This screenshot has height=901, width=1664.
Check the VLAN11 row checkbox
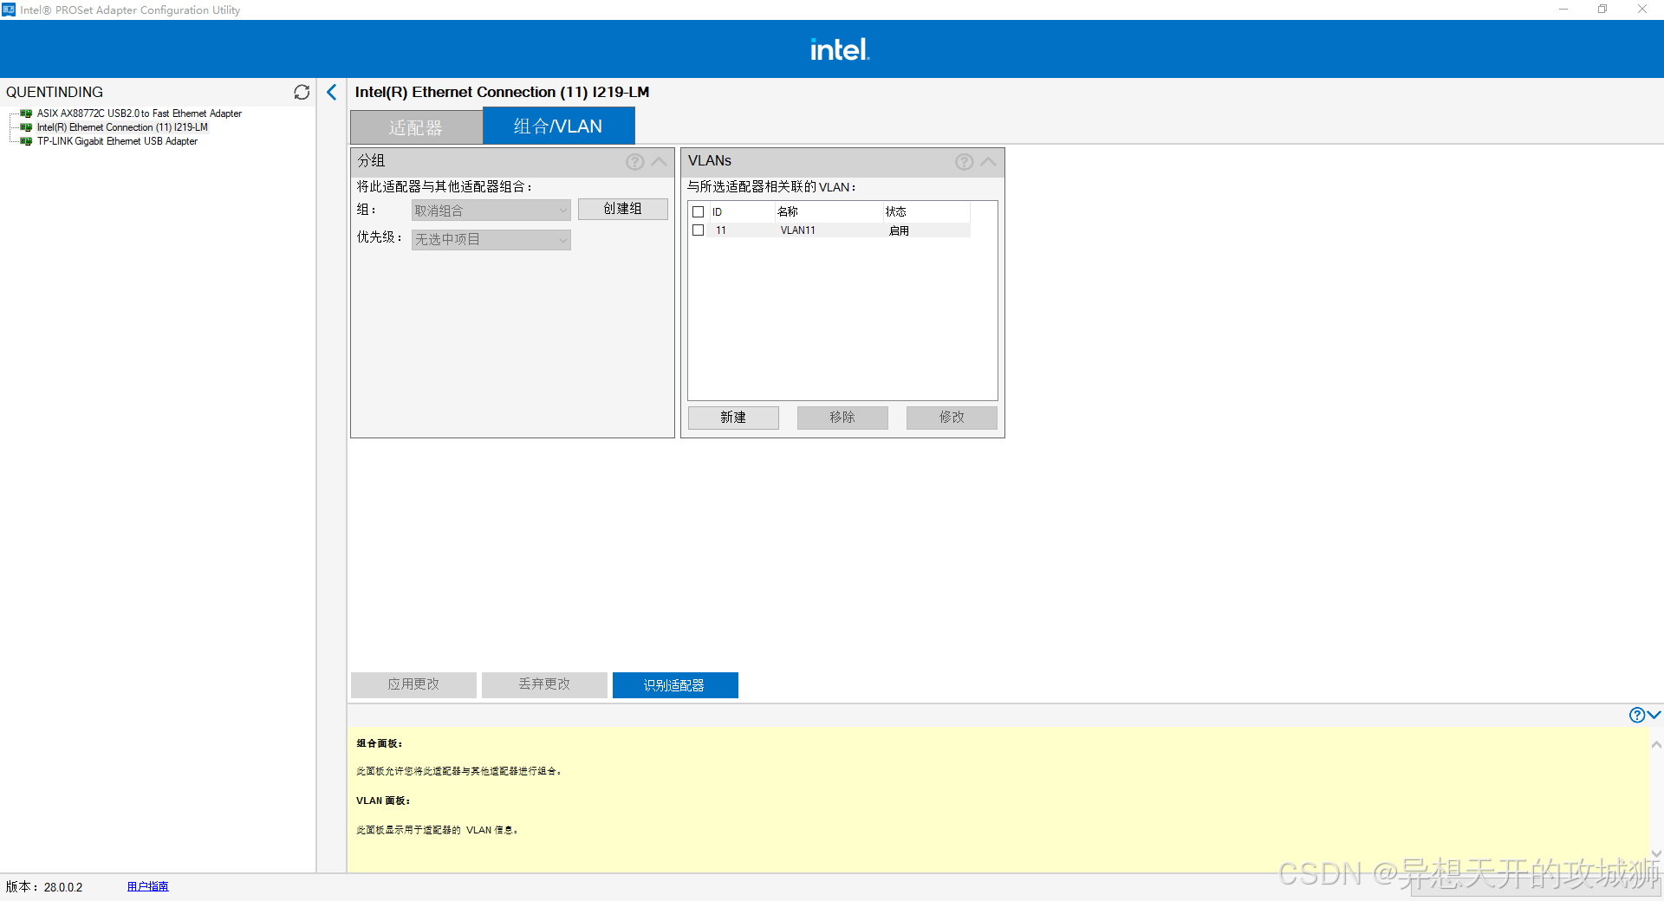pos(699,230)
